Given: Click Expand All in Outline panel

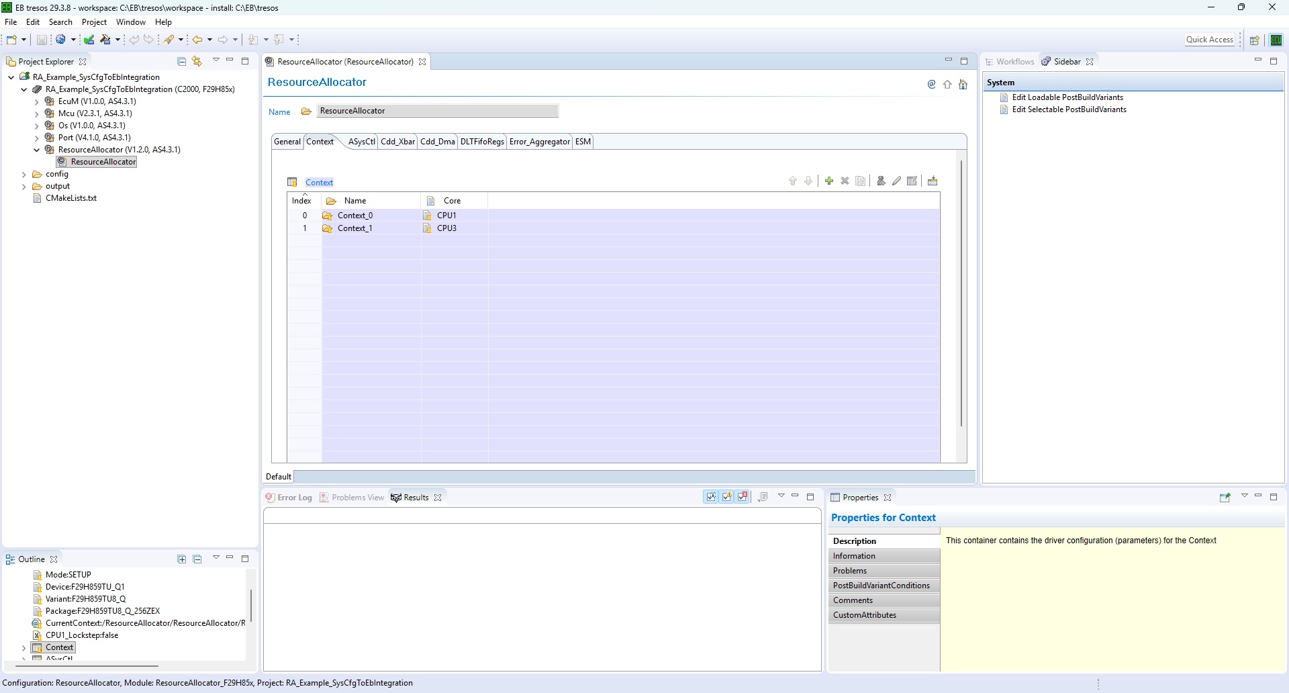Looking at the screenshot, I should click(x=181, y=559).
